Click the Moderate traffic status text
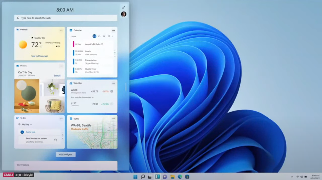 pyautogui.click(x=79, y=129)
